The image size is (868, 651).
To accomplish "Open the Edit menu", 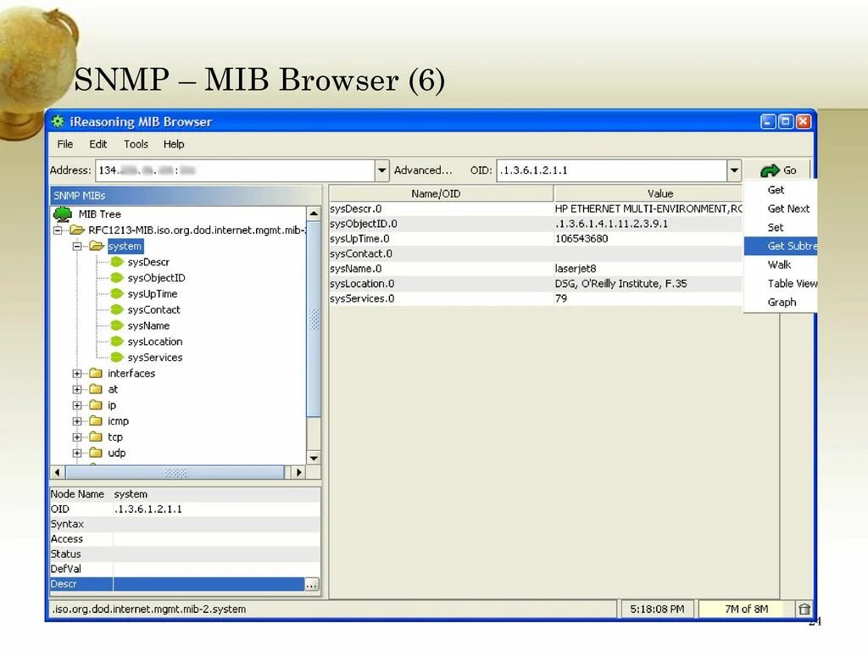I will pyautogui.click(x=98, y=144).
